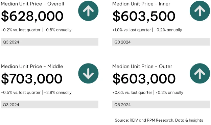
Task: Click the Q3 2024 bar under Middle
Action: (49, 104)
